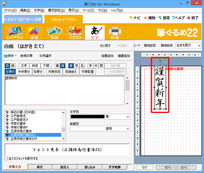
Task: Open the 文字色 text color dropdown
Action: tap(100, 117)
